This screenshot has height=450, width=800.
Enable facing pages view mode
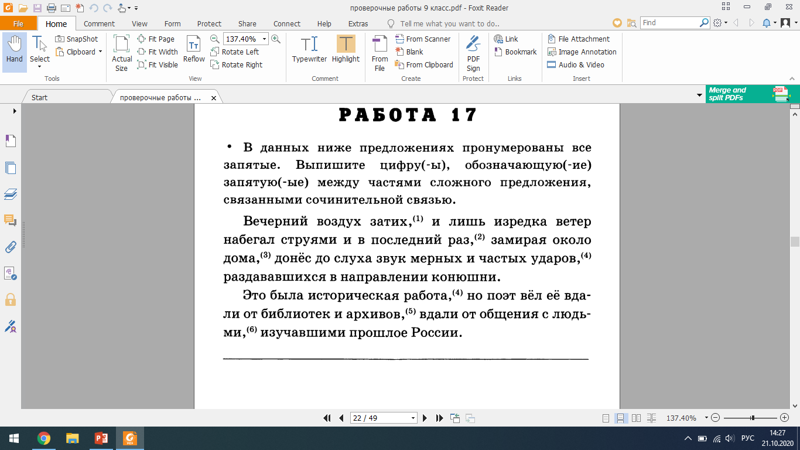tap(635, 418)
